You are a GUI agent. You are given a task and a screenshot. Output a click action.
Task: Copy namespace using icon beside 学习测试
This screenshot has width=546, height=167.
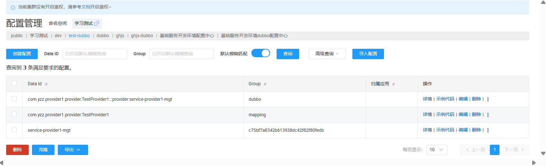[x=96, y=23]
